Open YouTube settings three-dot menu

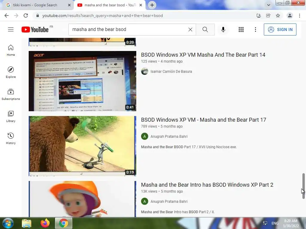click(255, 30)
